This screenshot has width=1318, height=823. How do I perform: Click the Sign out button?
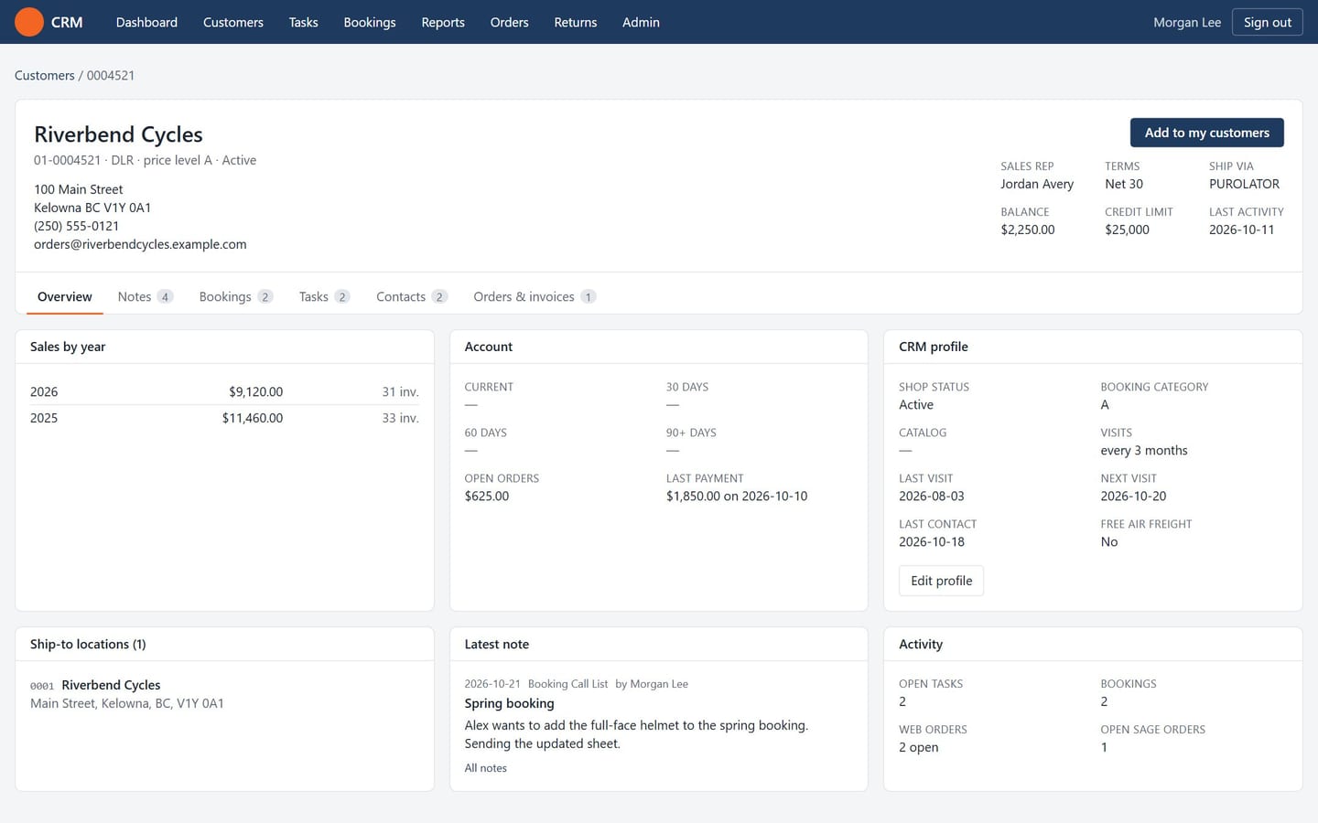pos(1268,22)
